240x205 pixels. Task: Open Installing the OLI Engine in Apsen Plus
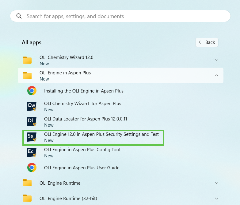click(x=84, y=91)
